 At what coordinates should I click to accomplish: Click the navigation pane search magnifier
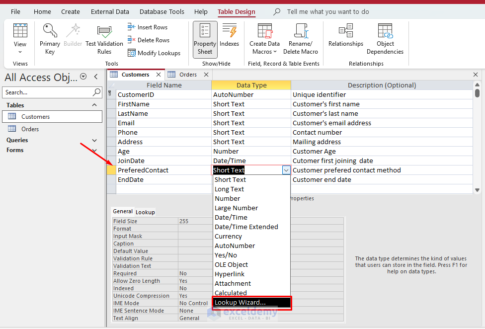coord(96,92)
